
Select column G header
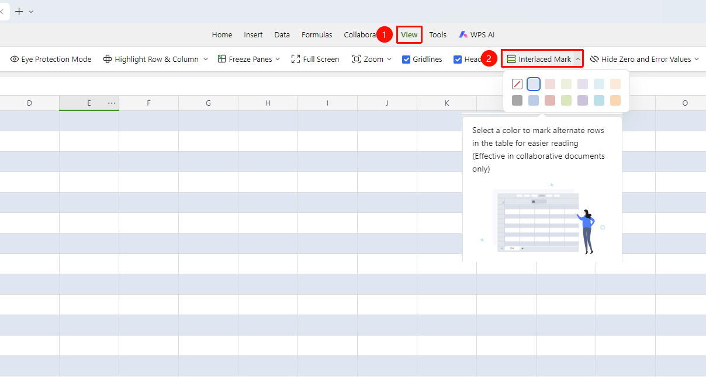208,103
